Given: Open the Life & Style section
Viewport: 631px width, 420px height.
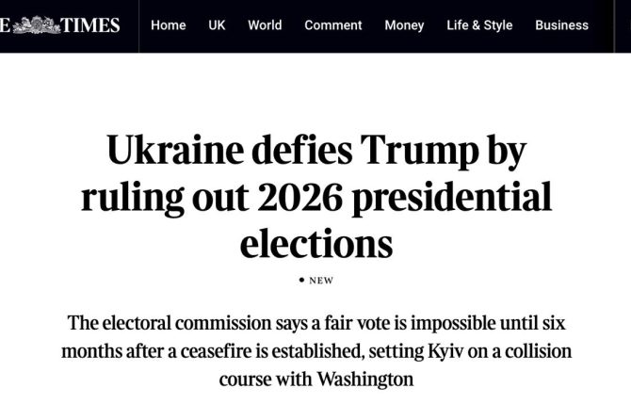Looking at the screenshot, I should [x=479, y=25].
